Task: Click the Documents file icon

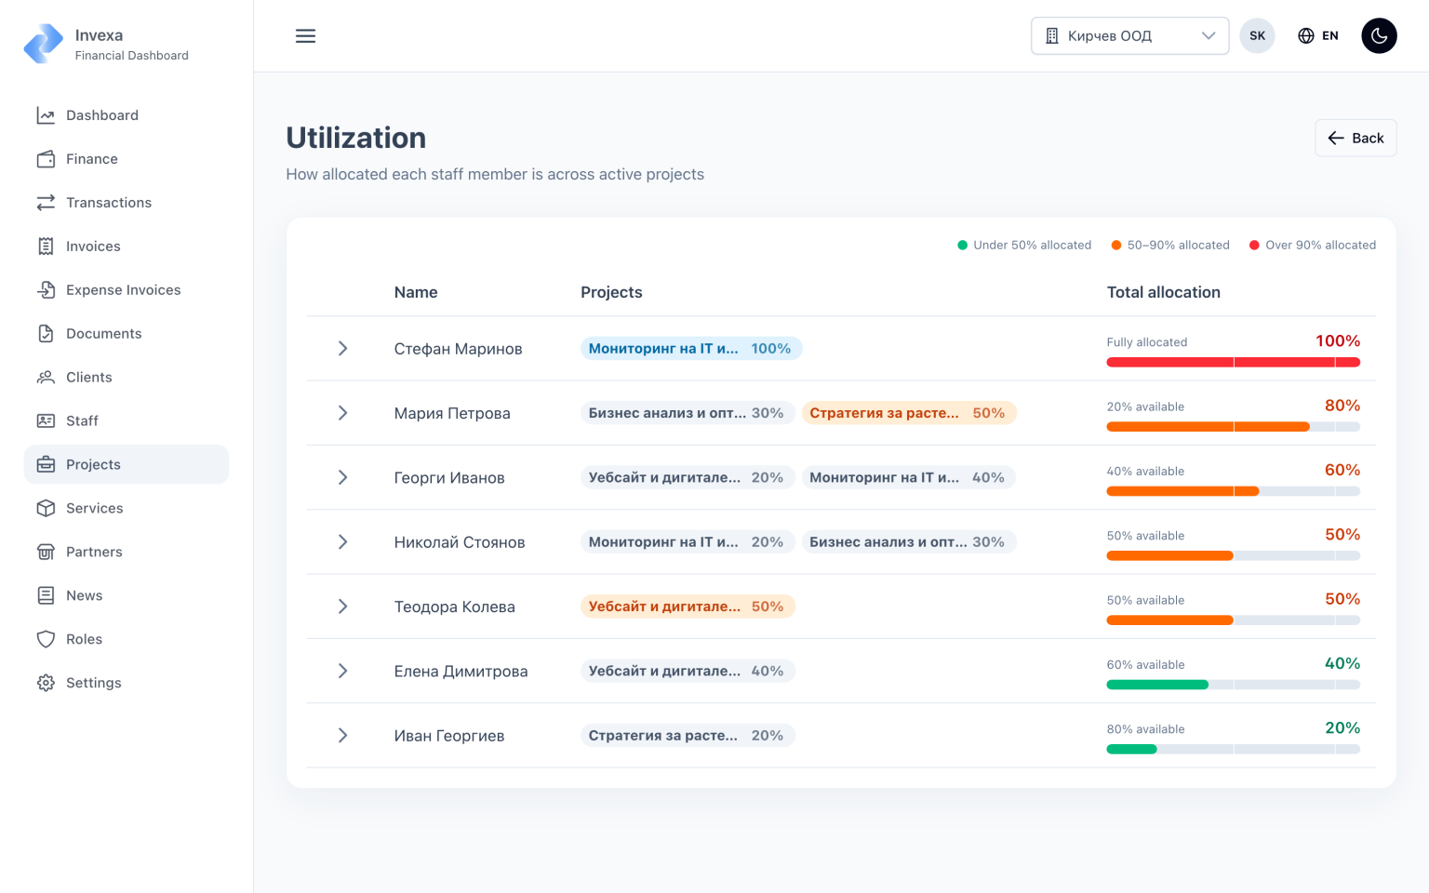Action: click(x=46, y=334)
